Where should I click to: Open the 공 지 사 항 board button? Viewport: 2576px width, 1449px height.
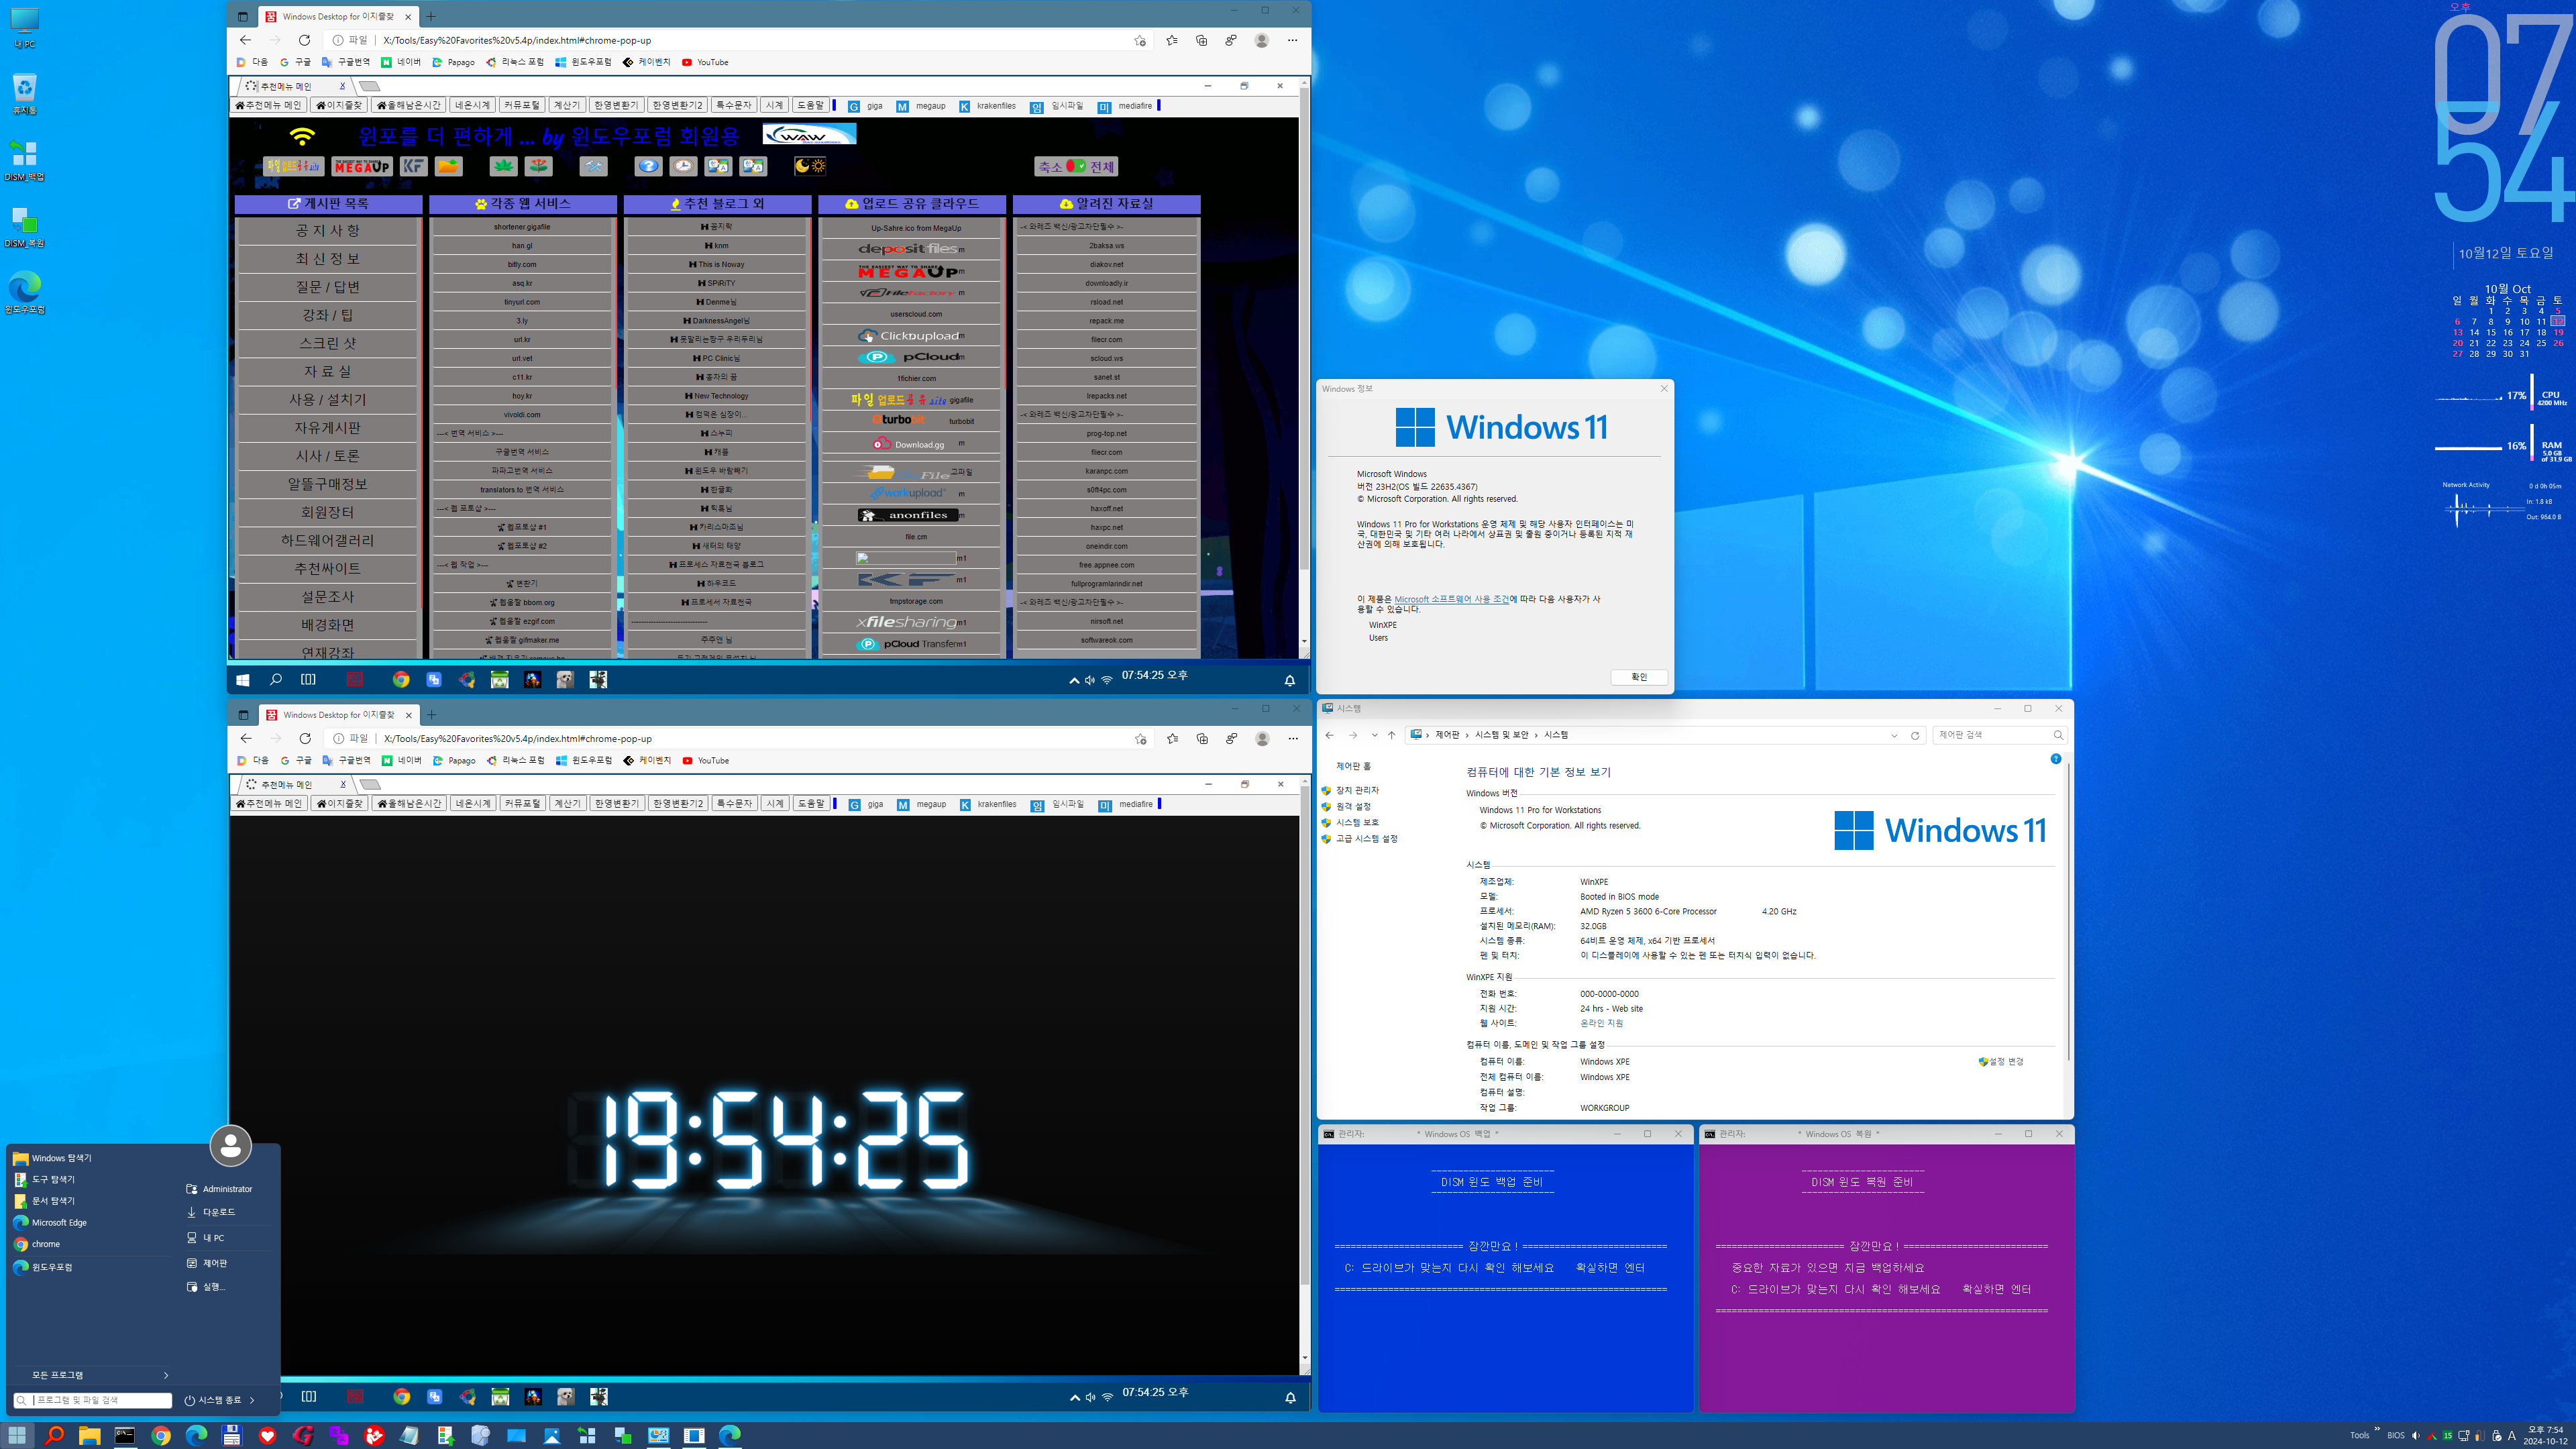[327, 230]
